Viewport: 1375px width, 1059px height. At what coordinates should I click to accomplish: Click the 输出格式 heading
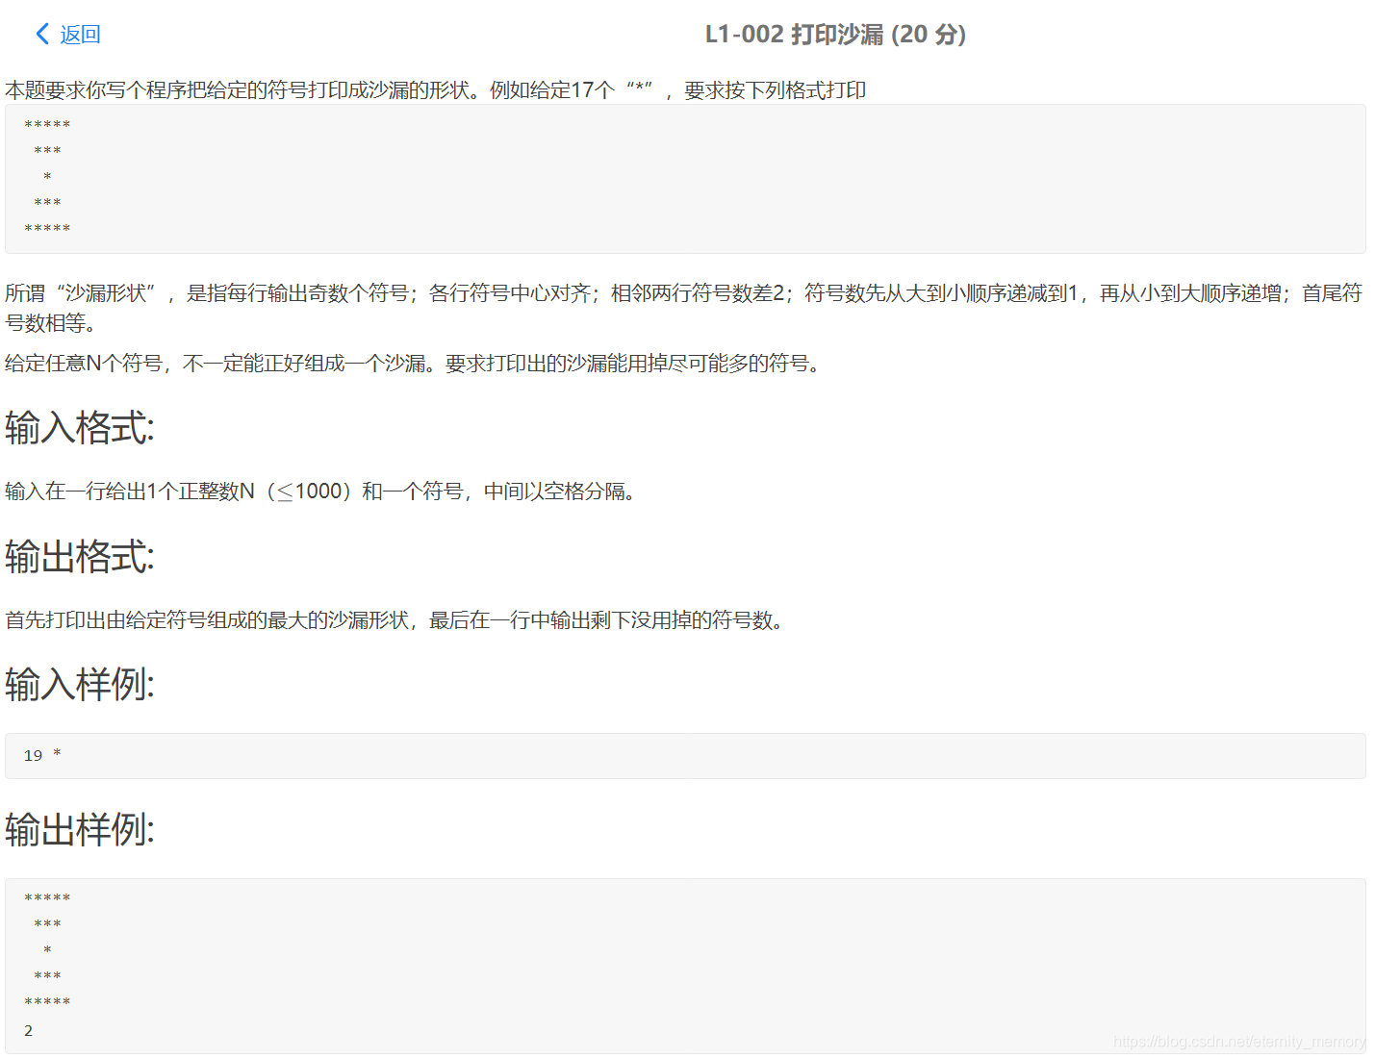(80, 556)
